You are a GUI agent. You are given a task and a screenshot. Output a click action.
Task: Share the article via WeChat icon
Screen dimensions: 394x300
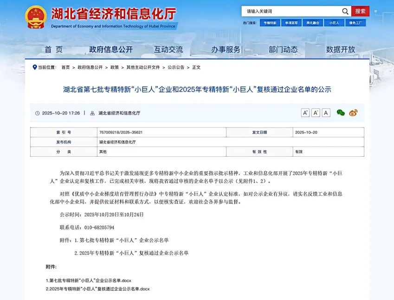(341, 113)
